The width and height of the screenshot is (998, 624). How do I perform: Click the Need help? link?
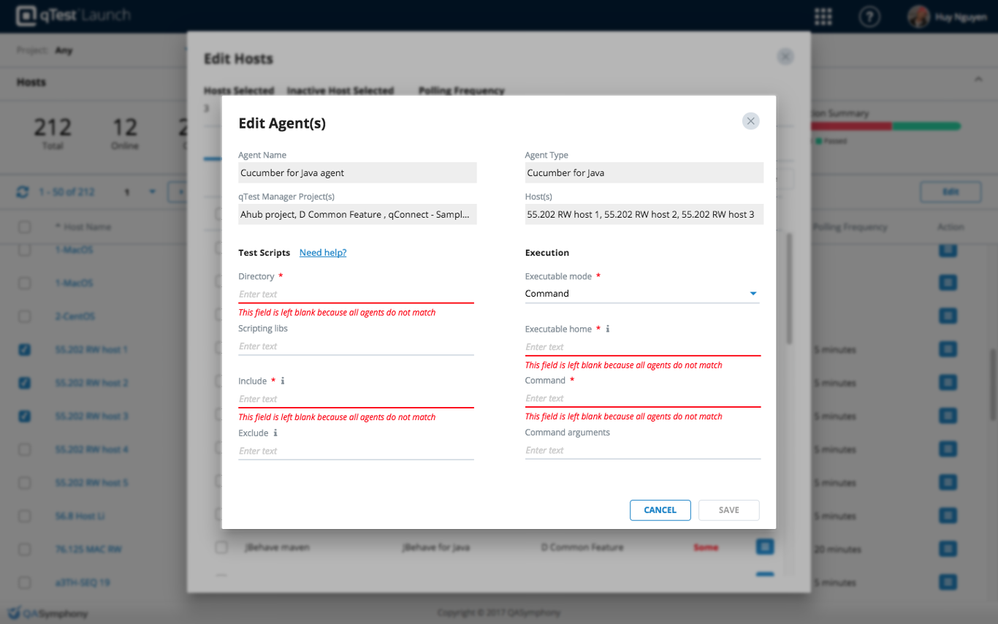coord(323,253)
